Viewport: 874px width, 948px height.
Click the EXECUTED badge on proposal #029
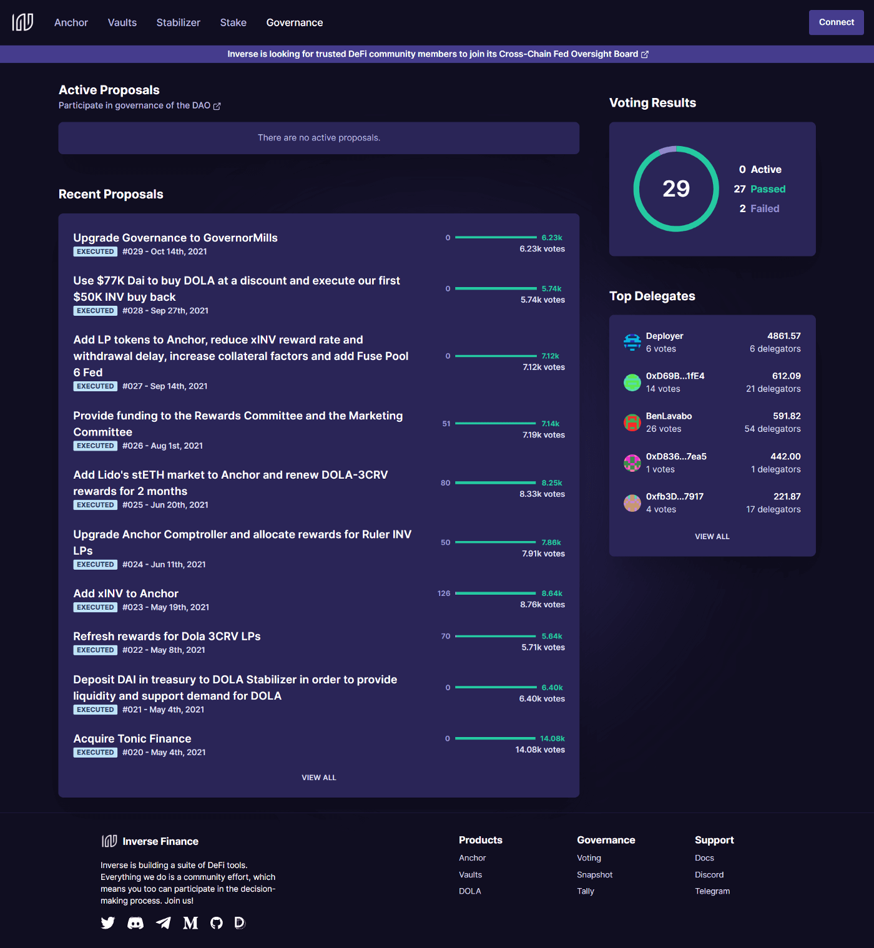pos(96,252)
